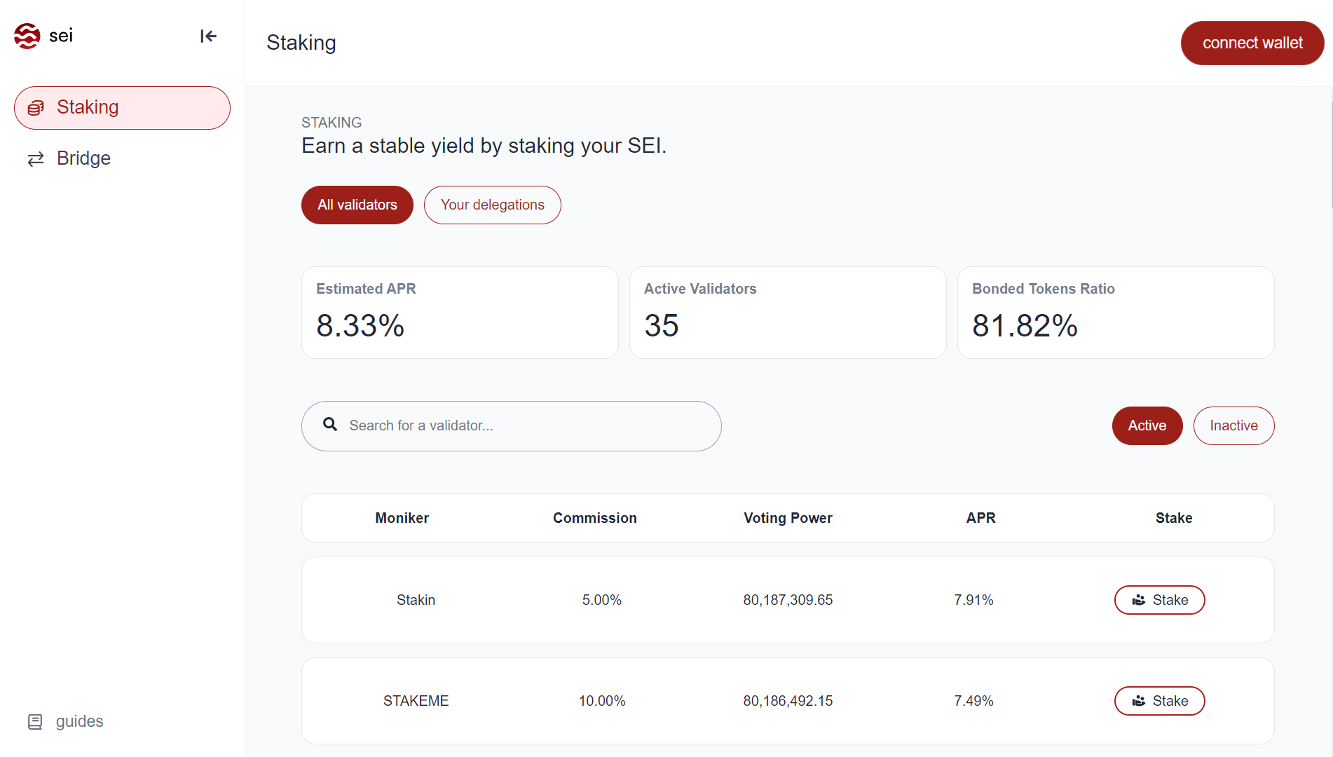Collapse the sidebar using the arrow icon
Viewport: 1333px width, 757px height.
(x=208, y=36)
